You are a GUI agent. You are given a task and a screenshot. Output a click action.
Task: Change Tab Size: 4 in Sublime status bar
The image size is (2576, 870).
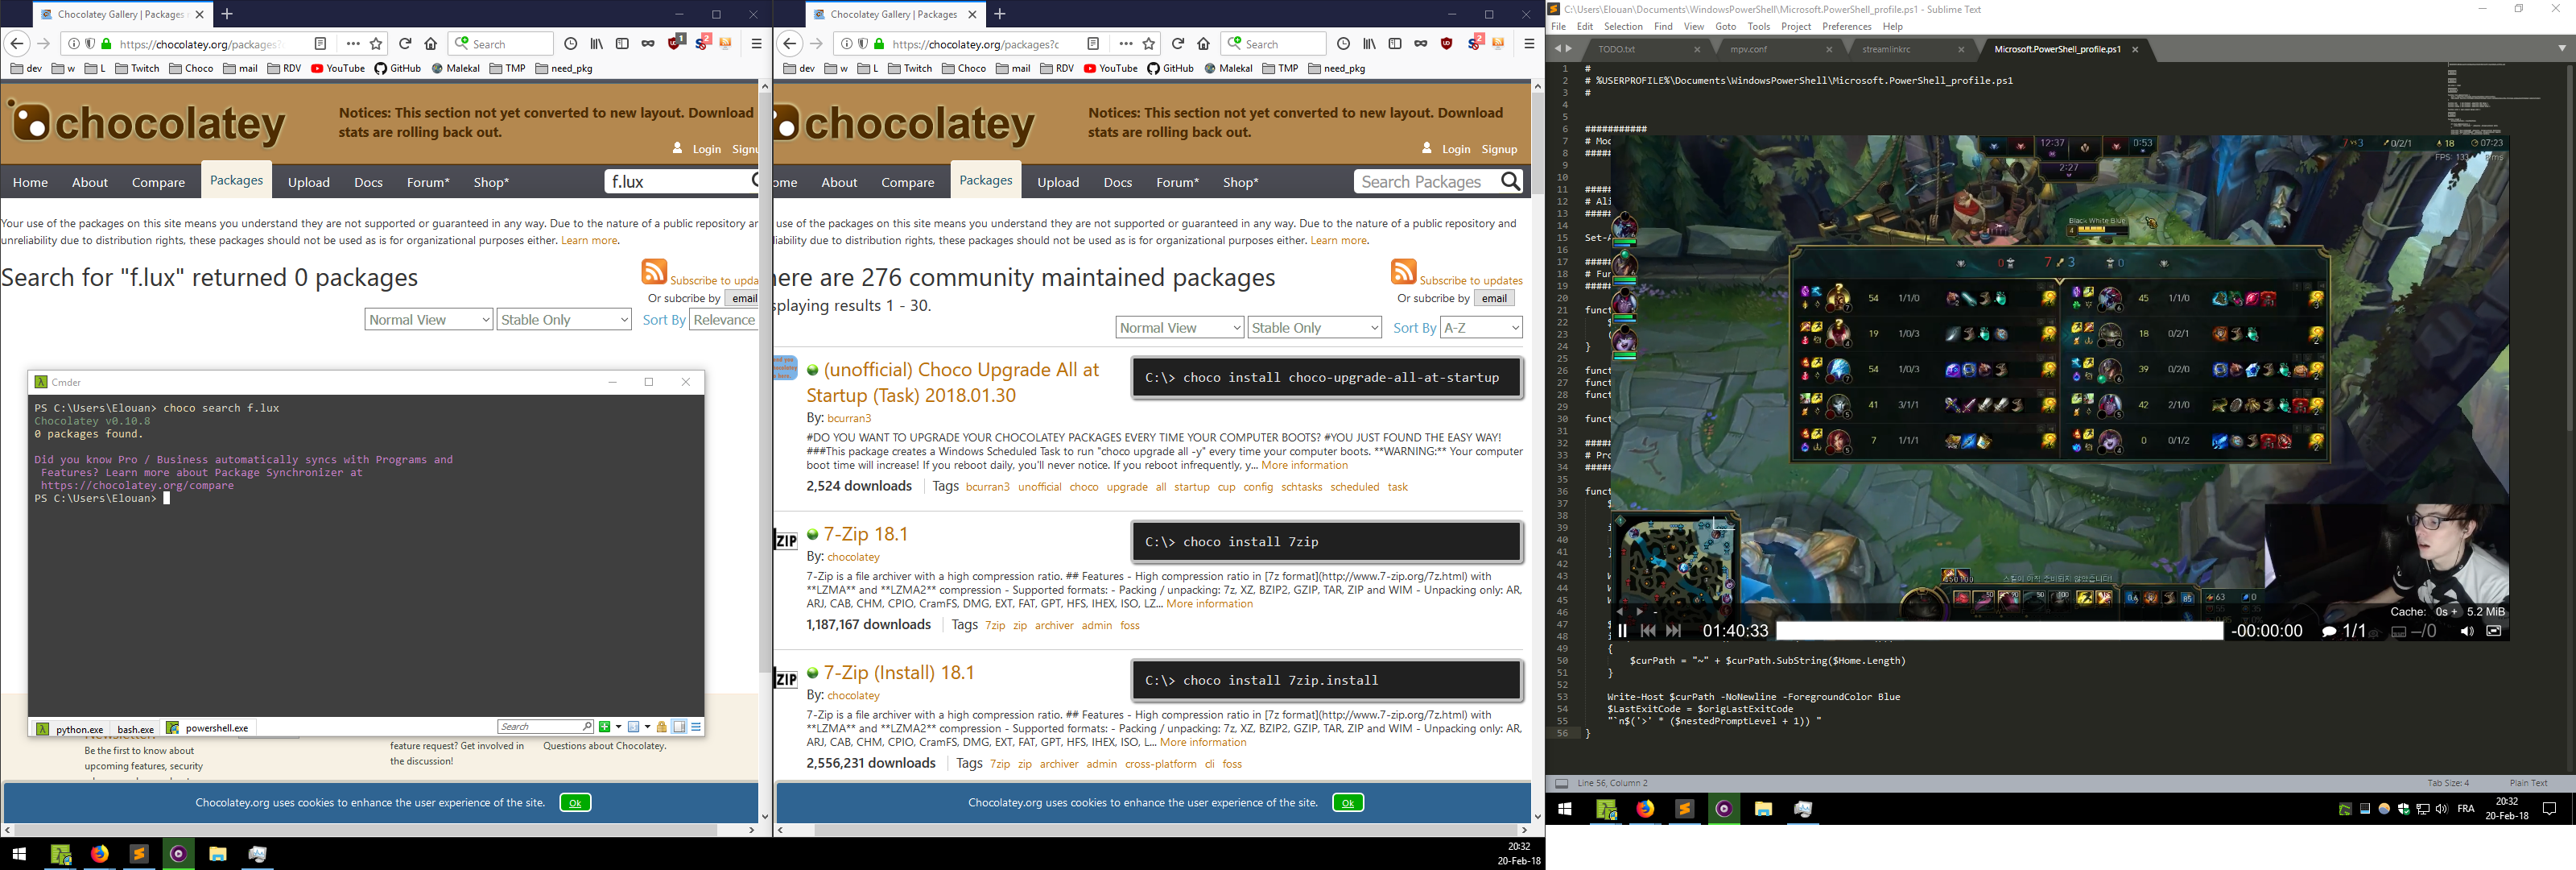(2448, 783)
